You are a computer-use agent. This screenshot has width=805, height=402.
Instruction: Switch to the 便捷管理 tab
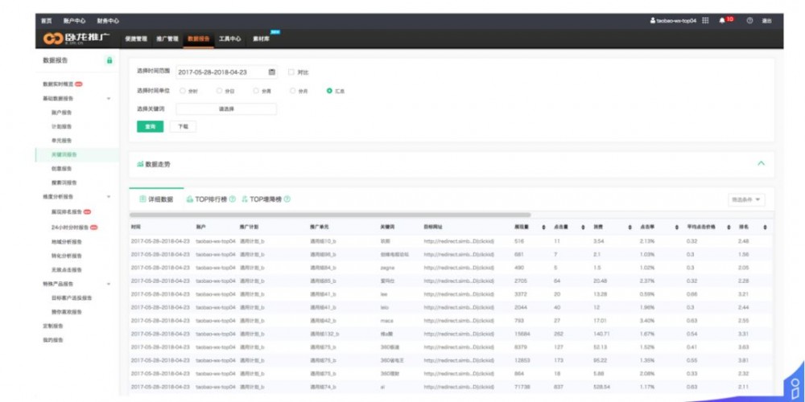(x=136, y=39)
